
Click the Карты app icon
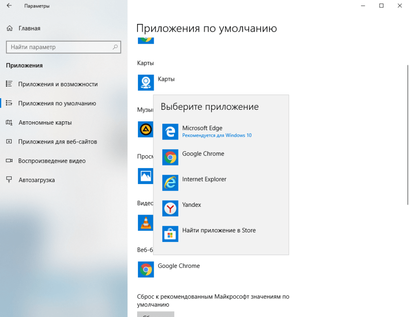point(146,83)
